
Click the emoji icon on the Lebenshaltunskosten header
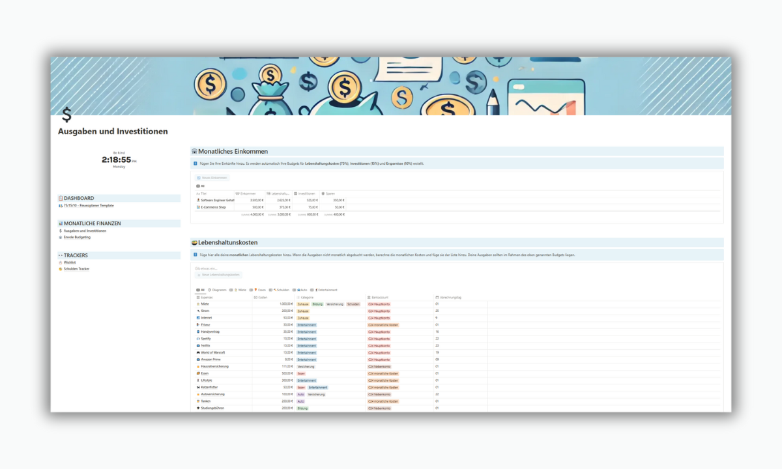(x=195, y=242)
